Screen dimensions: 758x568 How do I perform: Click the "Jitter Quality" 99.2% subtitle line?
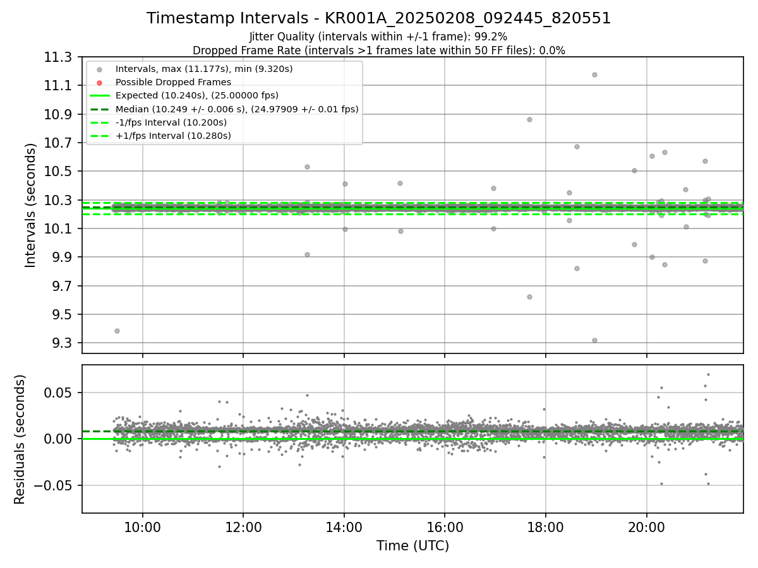tap(378, 37)
